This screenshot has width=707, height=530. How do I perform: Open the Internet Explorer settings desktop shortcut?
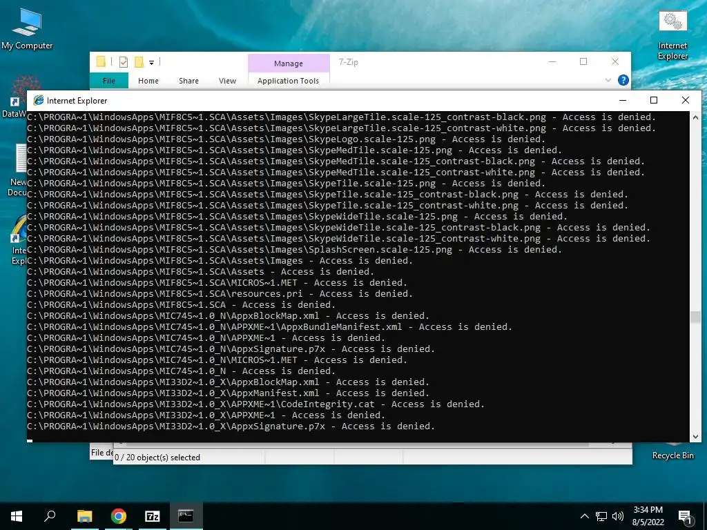coord(672,36)
